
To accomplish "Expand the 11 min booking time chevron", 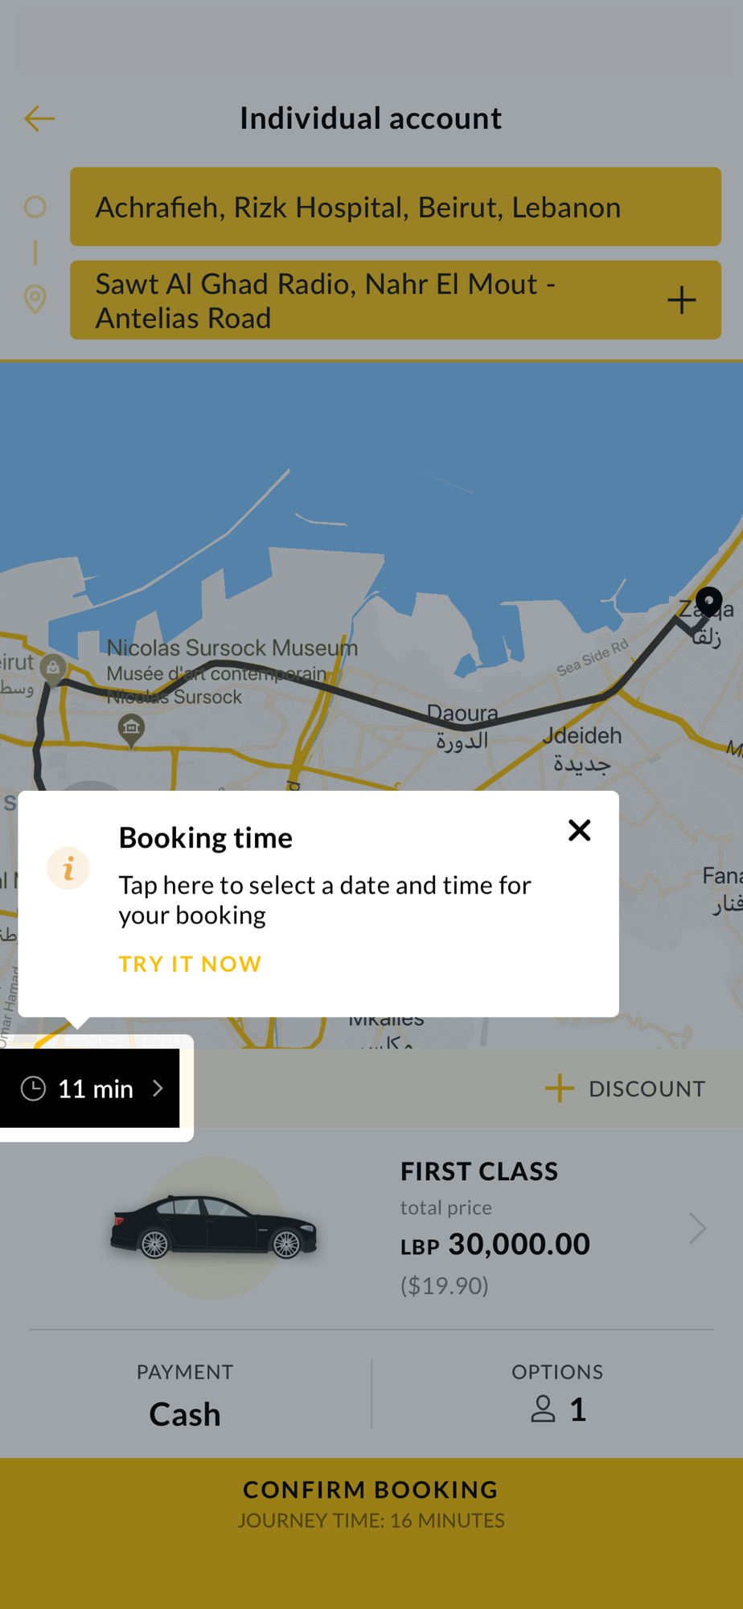I will point(158,1088).
